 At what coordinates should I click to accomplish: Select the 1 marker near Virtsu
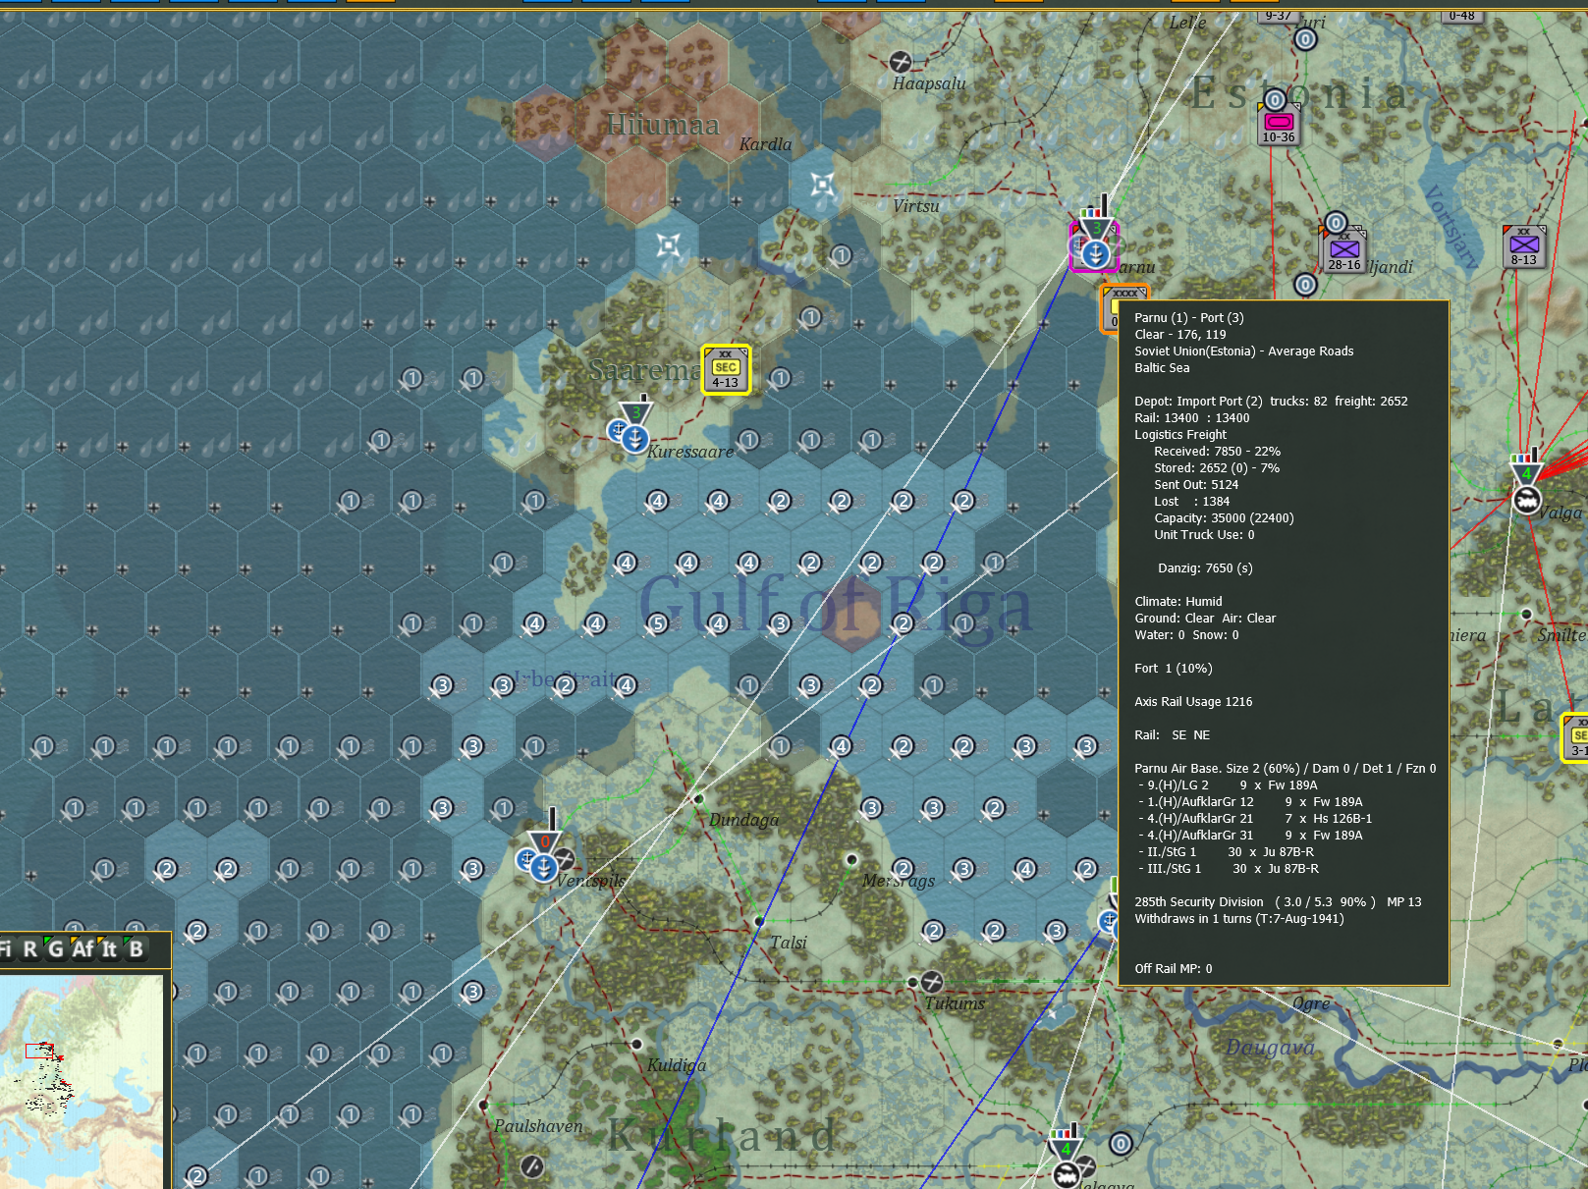click(841, 255)
